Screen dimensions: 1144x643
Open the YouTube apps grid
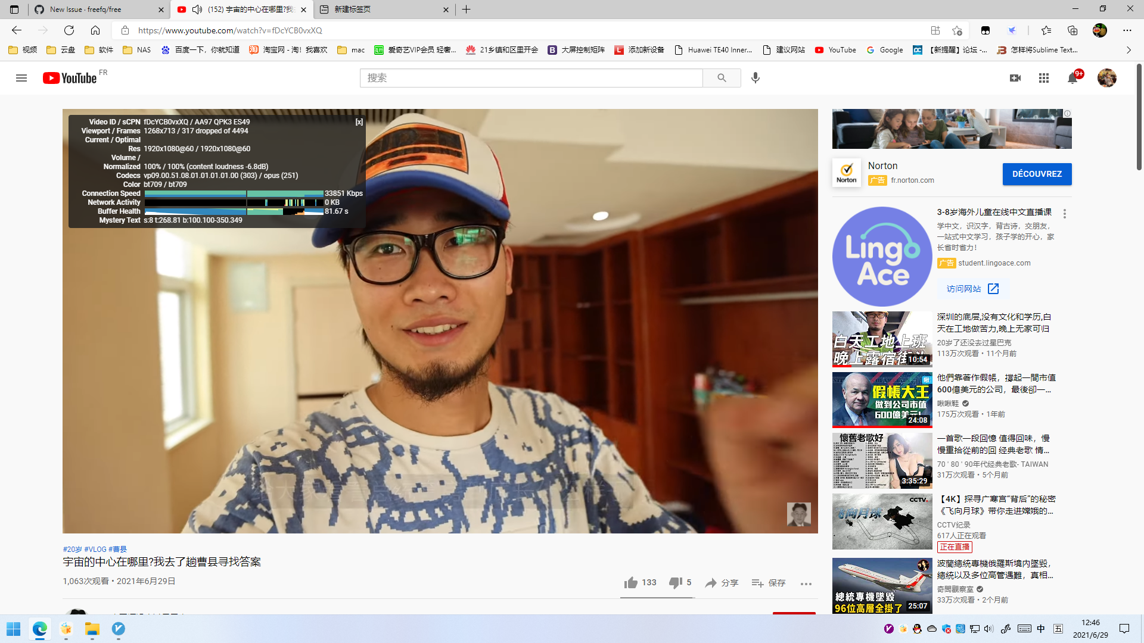[x=1044, y=78]
